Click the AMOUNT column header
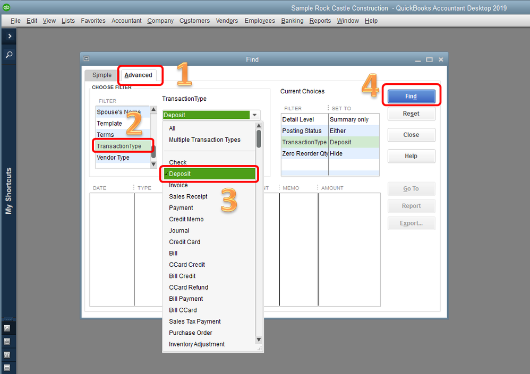530x374 pixels. coord(332,188)
